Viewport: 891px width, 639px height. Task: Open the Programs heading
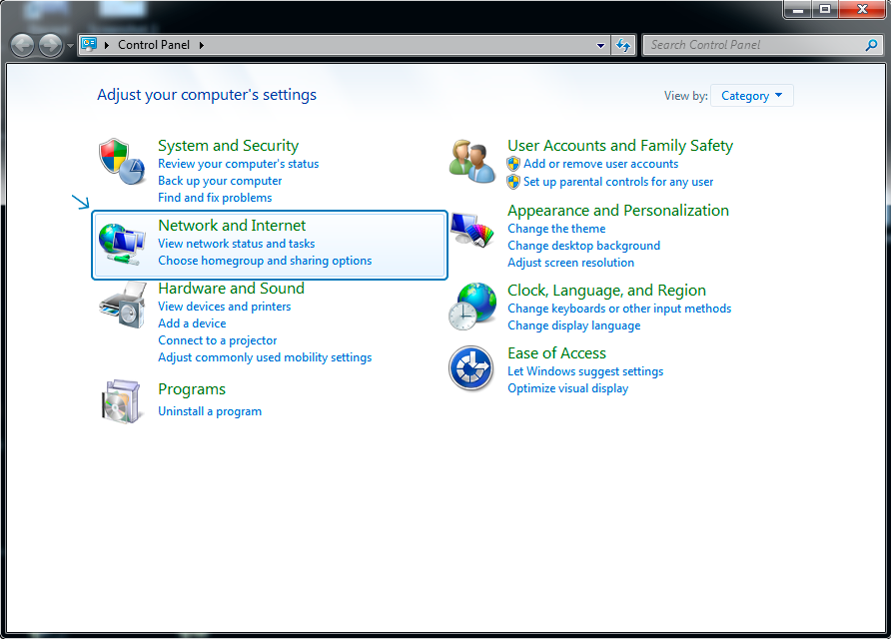pos(192,389)
